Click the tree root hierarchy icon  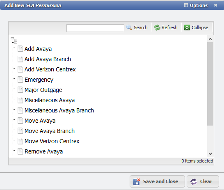14,40
